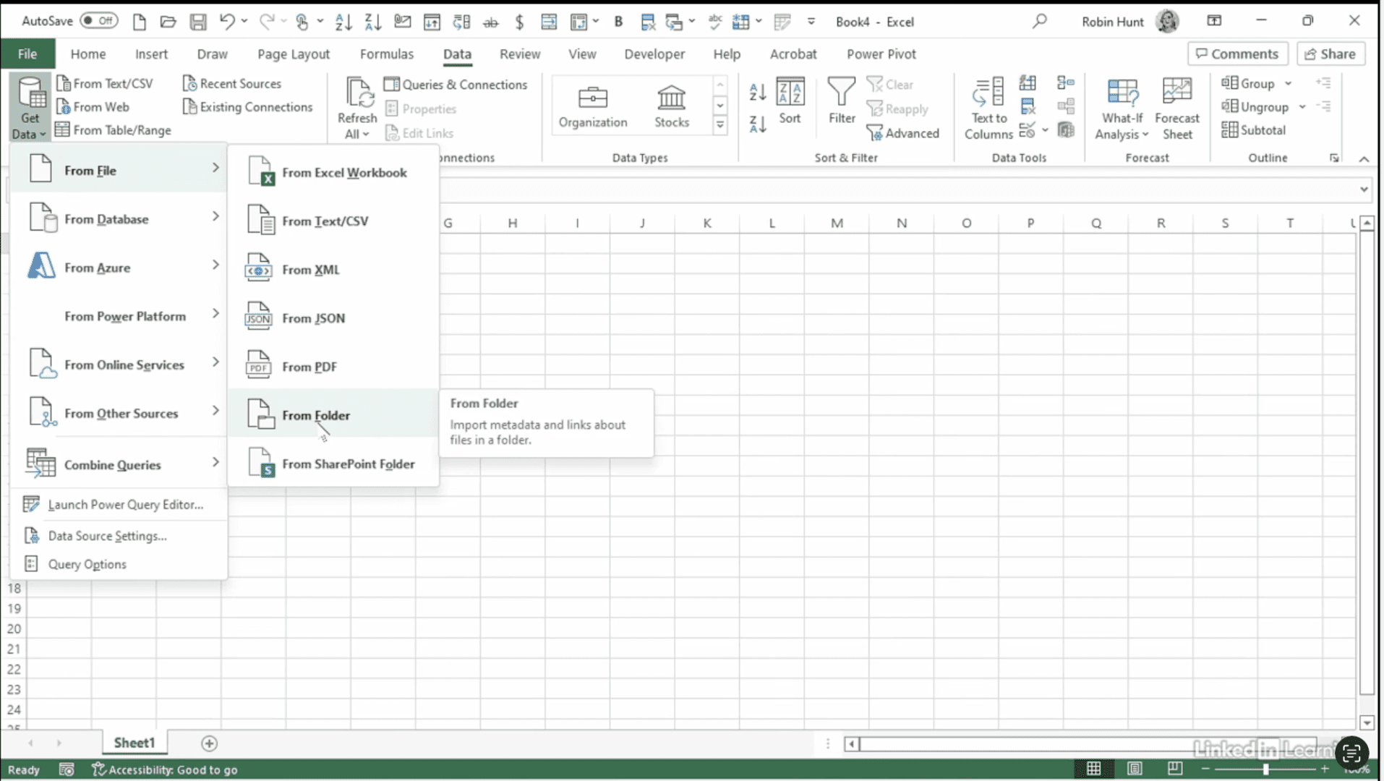Select the Sheet1 tab
This screenshot has height=781, width=1384.
coord(134,743)
